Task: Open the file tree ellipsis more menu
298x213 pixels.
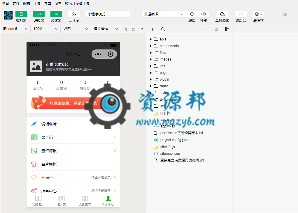Action: (206, 29)
